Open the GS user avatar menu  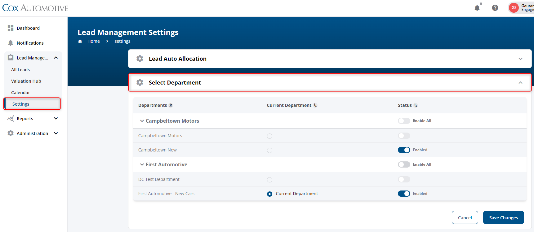(514, 8)
